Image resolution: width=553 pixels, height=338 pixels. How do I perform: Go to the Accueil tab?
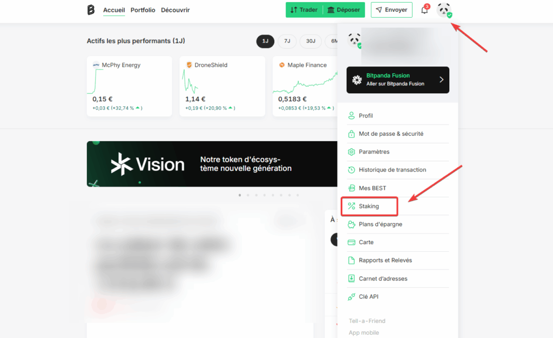114,10
